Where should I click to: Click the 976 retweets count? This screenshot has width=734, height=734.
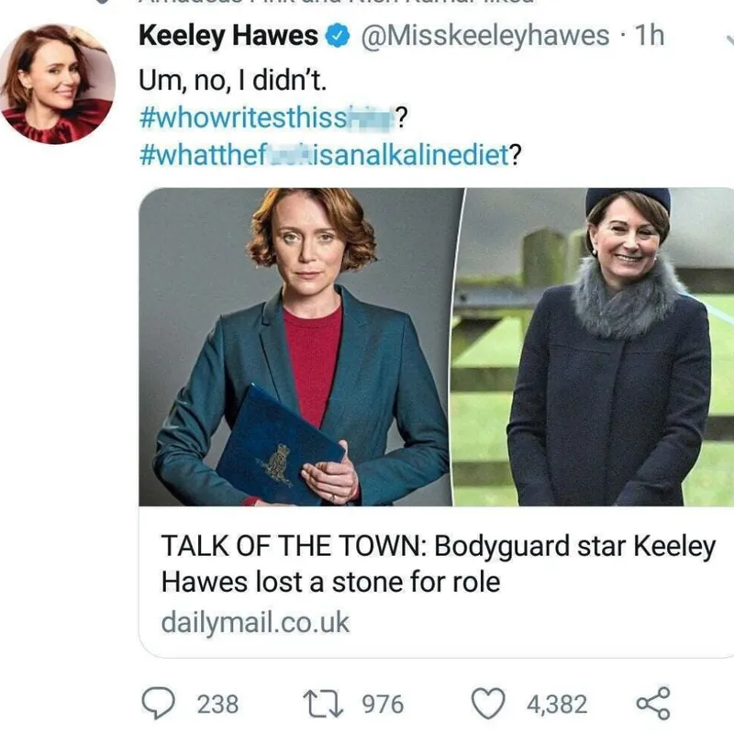tap(383, 704)
